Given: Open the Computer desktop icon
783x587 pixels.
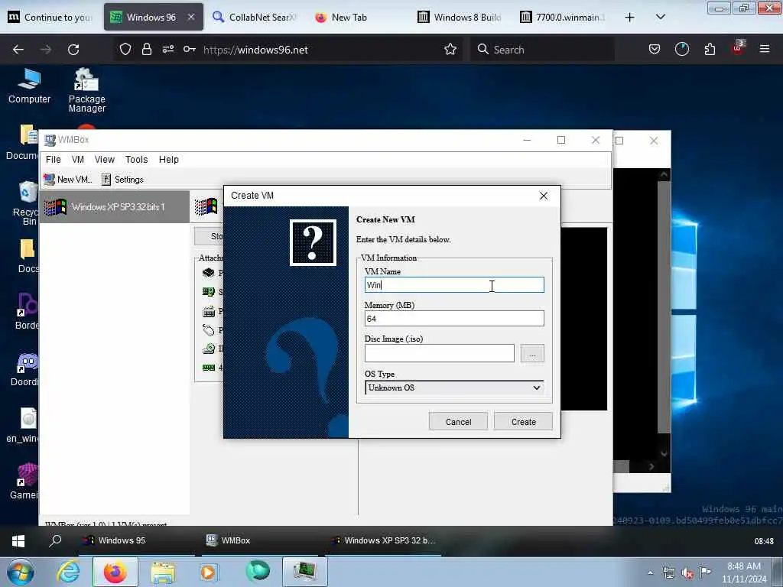Looking at the screenshot, I should pos(29,86).
